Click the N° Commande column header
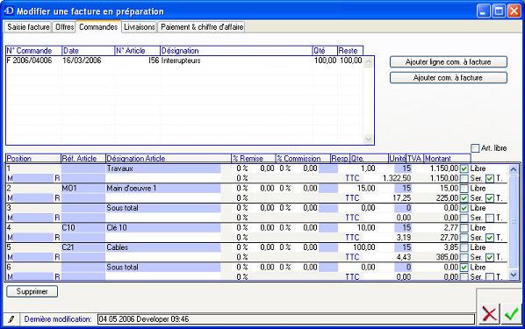Image resolution: width=525 pixels, height=329 pixels. 34,51
